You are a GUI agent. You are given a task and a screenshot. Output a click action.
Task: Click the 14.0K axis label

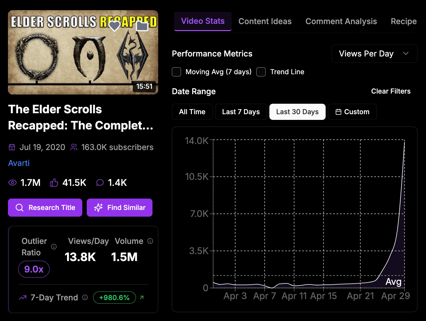pos(197,141)
